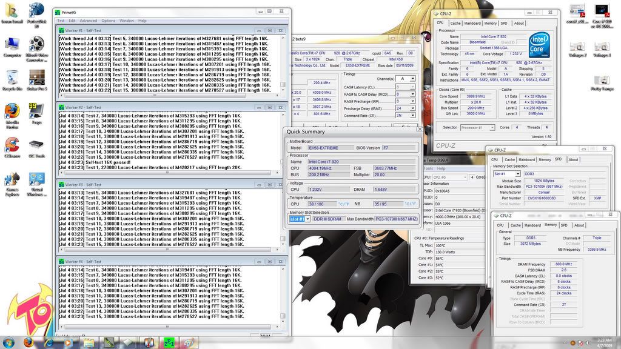Launch Mozilla Firefox from the desktop
621x349 pixels.
tap(12, 112)
